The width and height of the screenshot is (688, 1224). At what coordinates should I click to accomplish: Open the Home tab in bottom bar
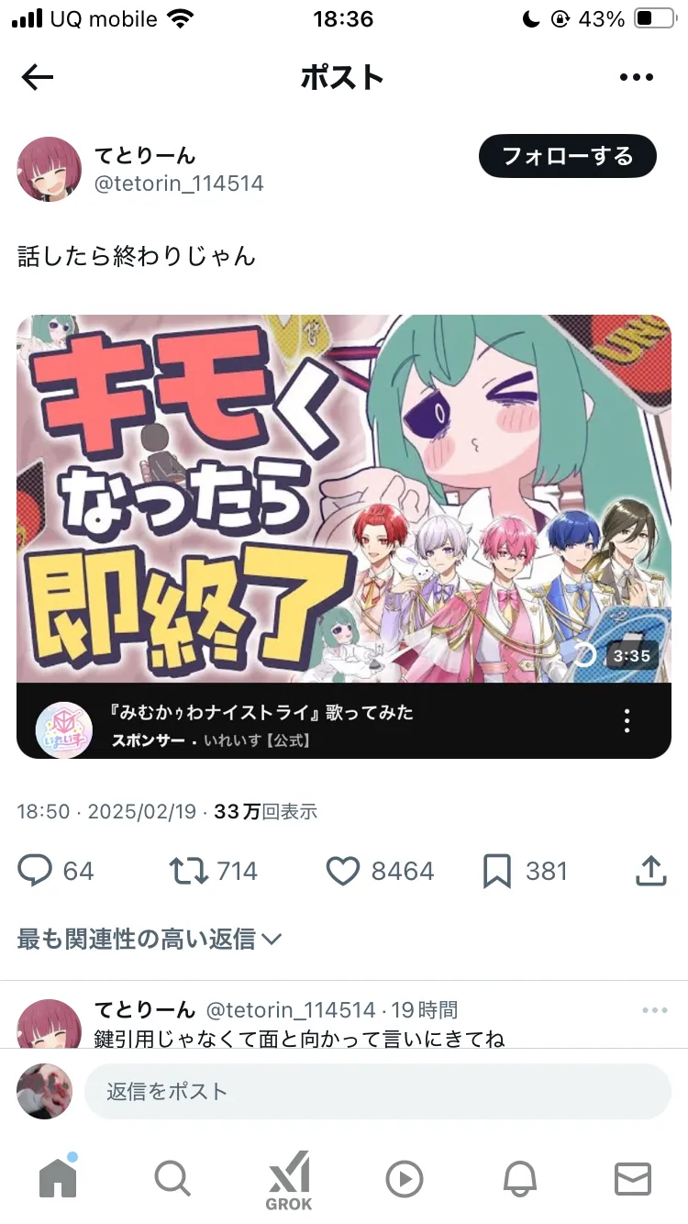coord(58,1178)
